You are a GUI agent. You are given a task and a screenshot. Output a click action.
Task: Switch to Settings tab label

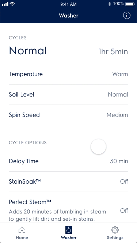click(x=115, y=238)
